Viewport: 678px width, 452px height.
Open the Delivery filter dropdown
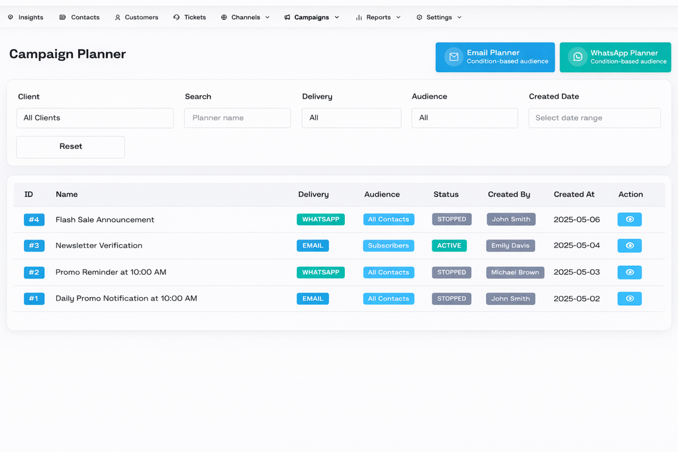pos(351,118)
